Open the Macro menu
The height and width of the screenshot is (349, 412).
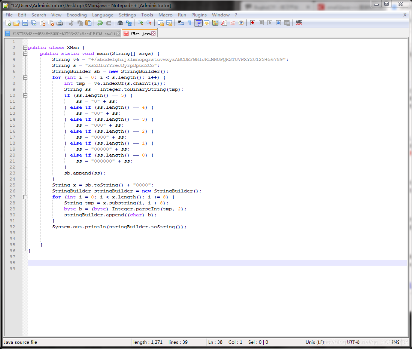coord(165,15)
